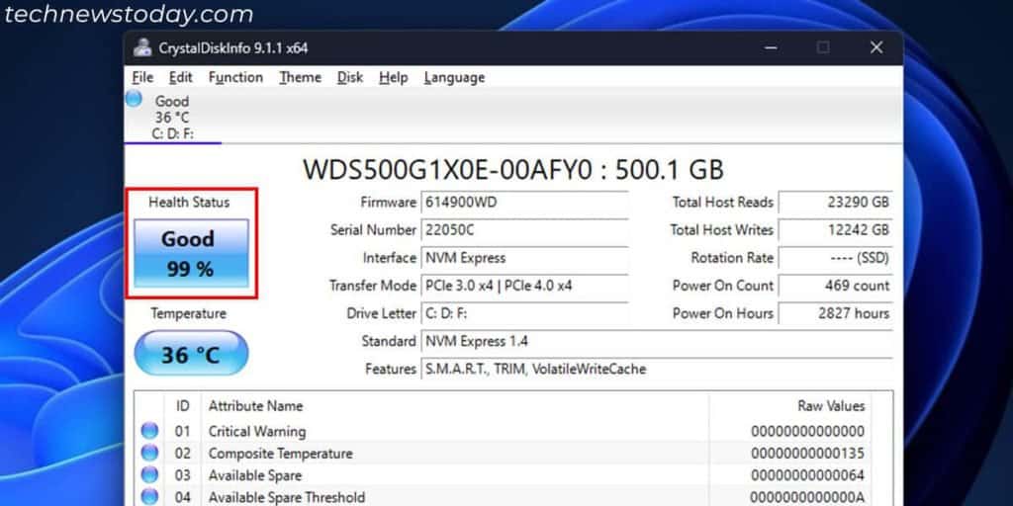Select the Composite Temperature attribute name
This screenshot has width=1013, height=506.
pyautogui.click(x=280, y=453)
